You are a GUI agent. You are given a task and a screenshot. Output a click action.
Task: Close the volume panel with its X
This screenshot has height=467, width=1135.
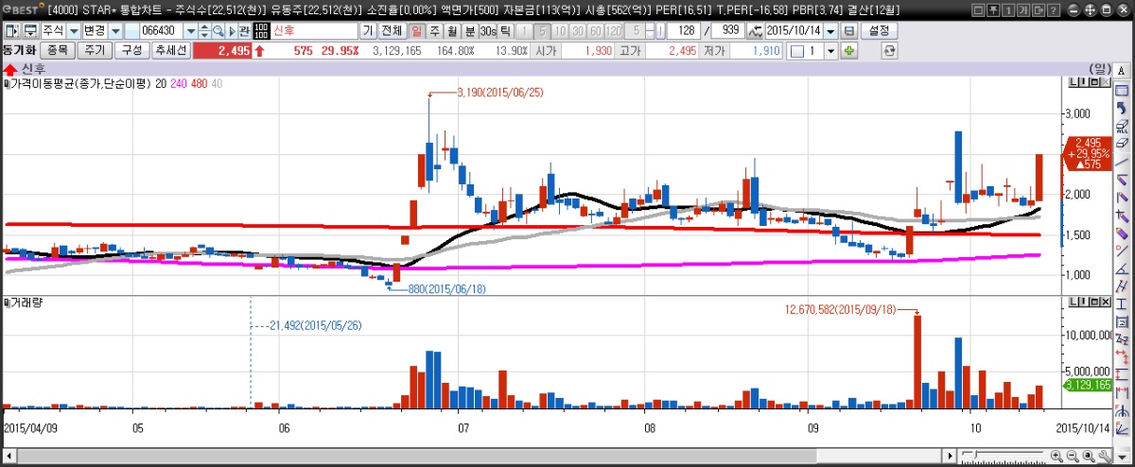point(1105,303)
